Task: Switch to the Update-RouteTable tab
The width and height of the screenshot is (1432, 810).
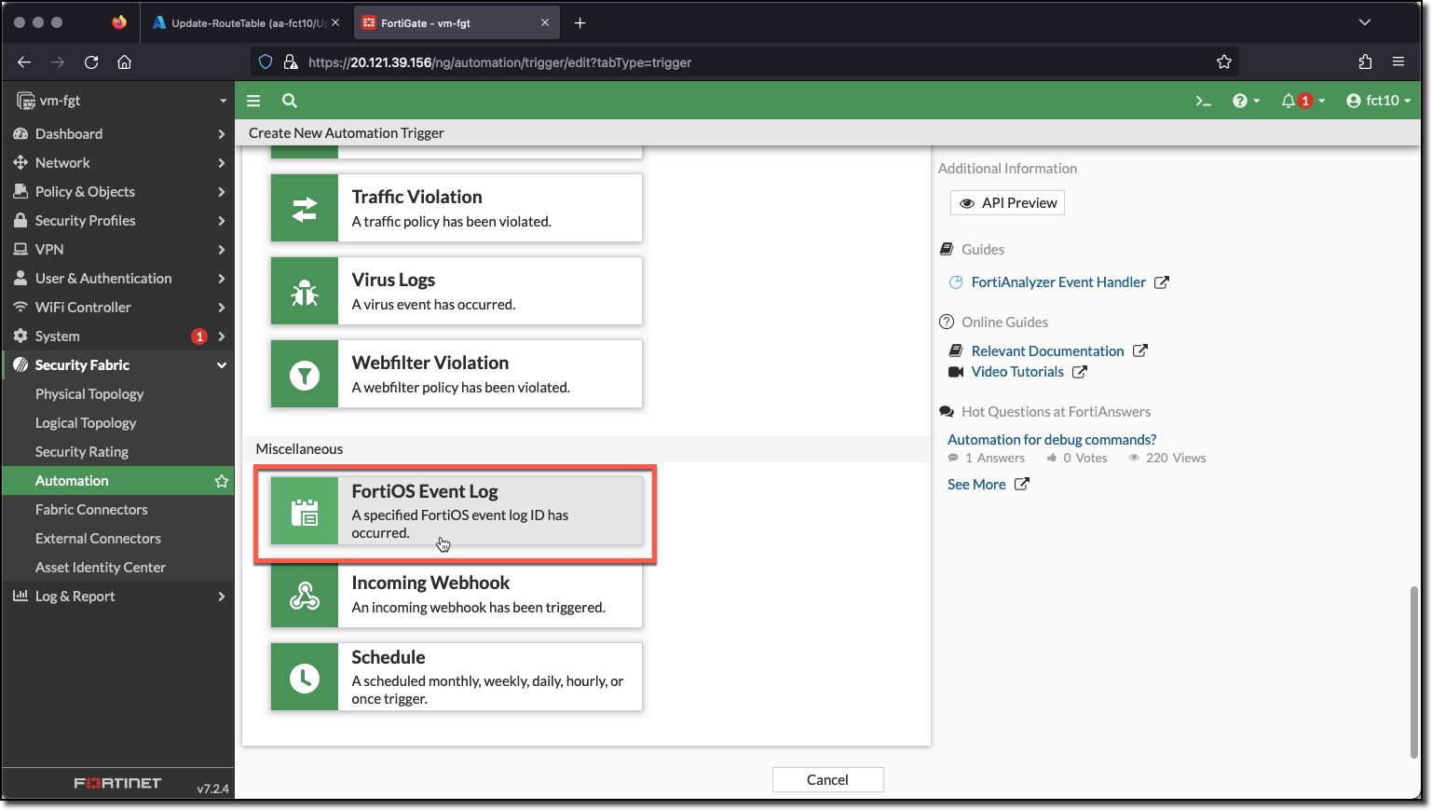Action: (x=247, y=22)
